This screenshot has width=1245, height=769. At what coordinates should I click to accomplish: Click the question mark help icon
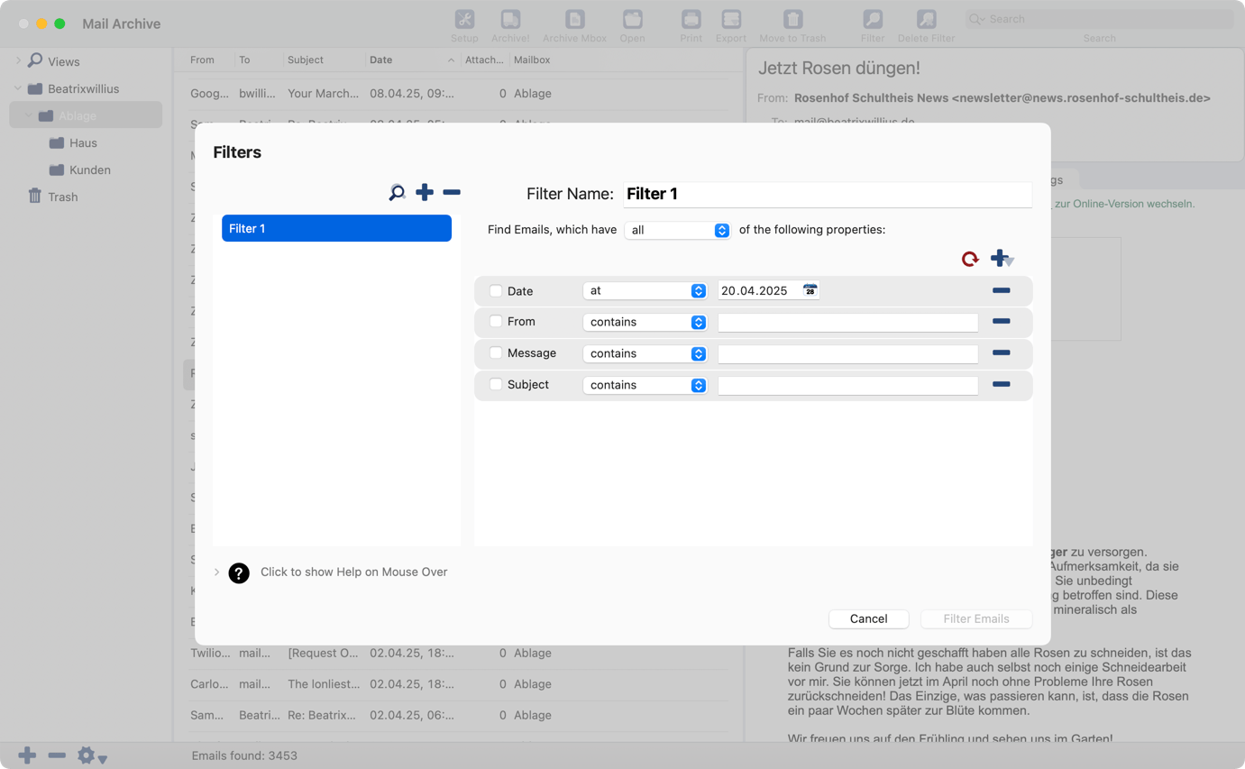[x=239, y=572]
